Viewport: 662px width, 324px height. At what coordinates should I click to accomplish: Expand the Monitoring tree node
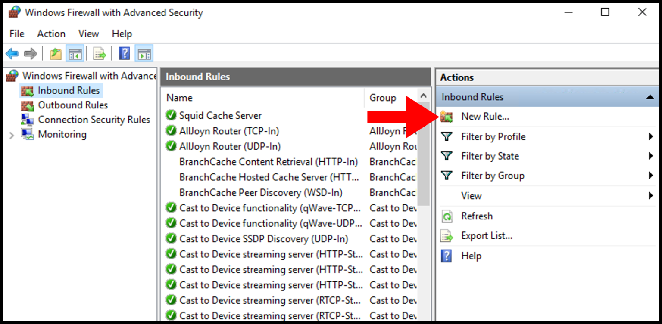pos(11,134)
